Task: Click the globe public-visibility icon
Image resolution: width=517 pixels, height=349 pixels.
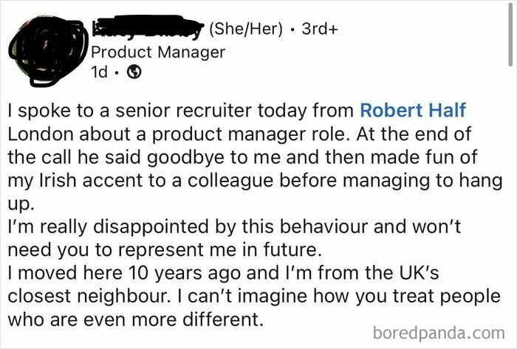Action: point(134,72)
